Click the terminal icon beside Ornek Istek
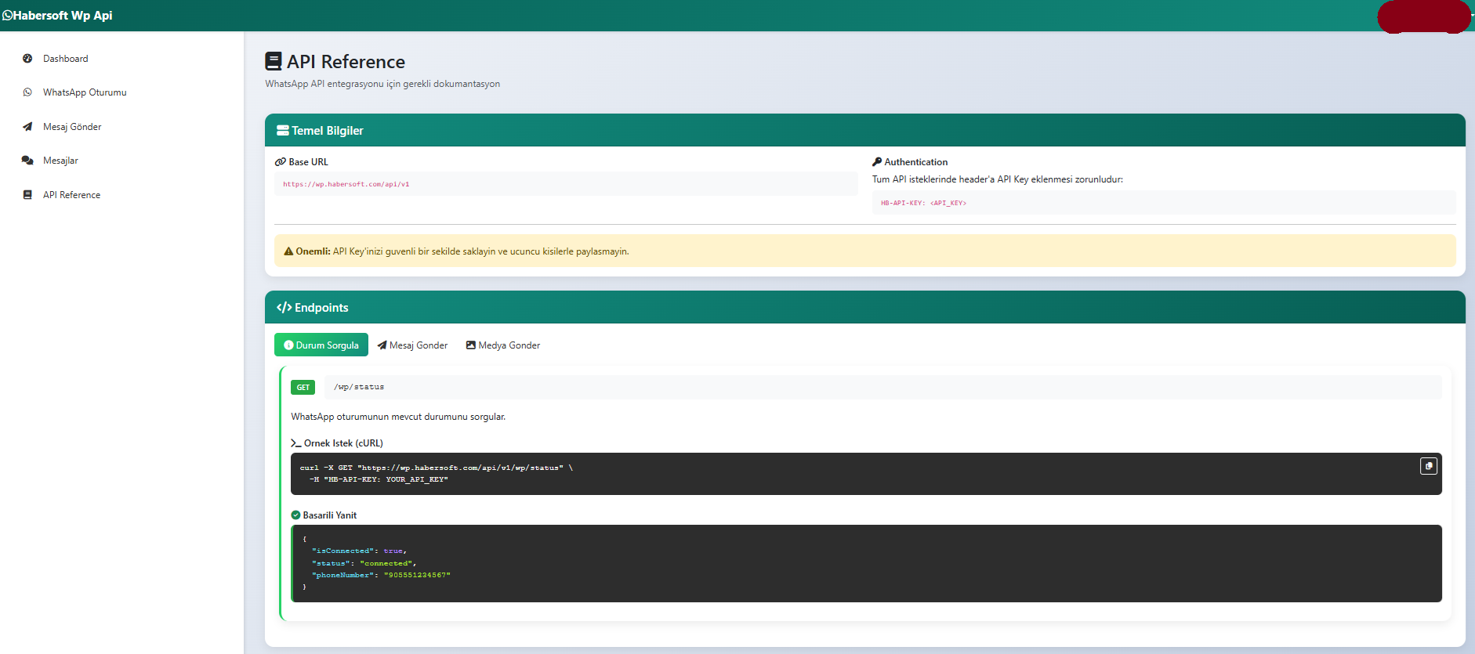Screen dimensions: 1475x654 pyautogui.click(x=296, y=443)
